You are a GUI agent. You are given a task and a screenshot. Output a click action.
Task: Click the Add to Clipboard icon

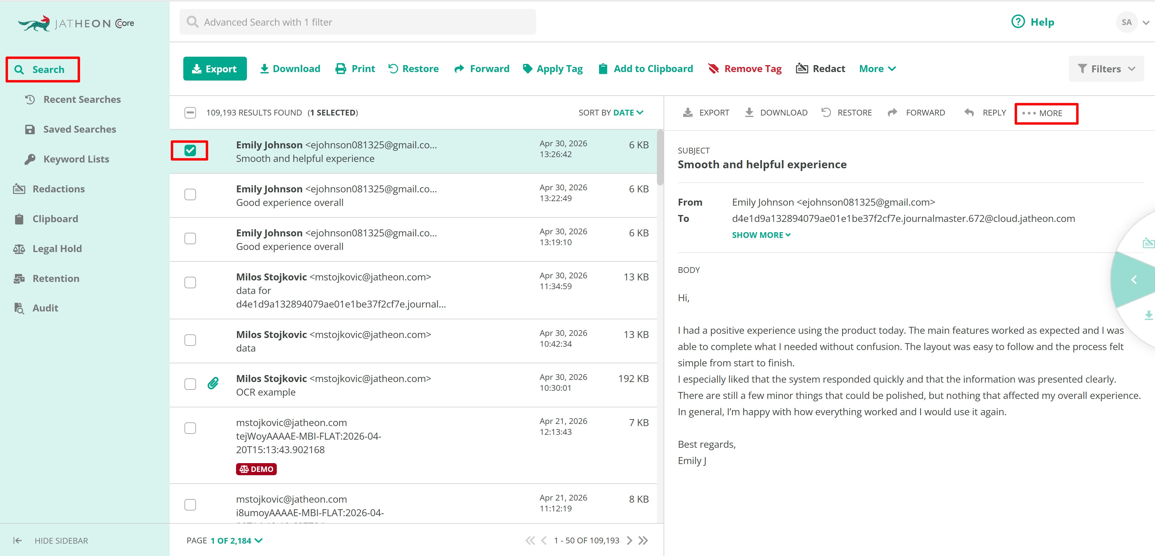click(x=603, y=69)
